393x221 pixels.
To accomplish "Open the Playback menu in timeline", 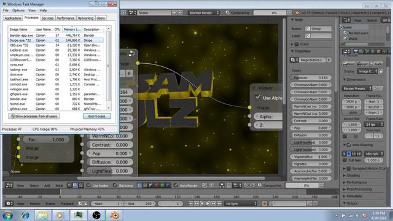I will (67, 204).
